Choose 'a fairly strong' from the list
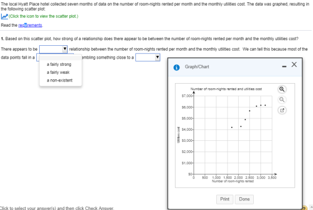This screenshot has width=313, height=210. 59,64
